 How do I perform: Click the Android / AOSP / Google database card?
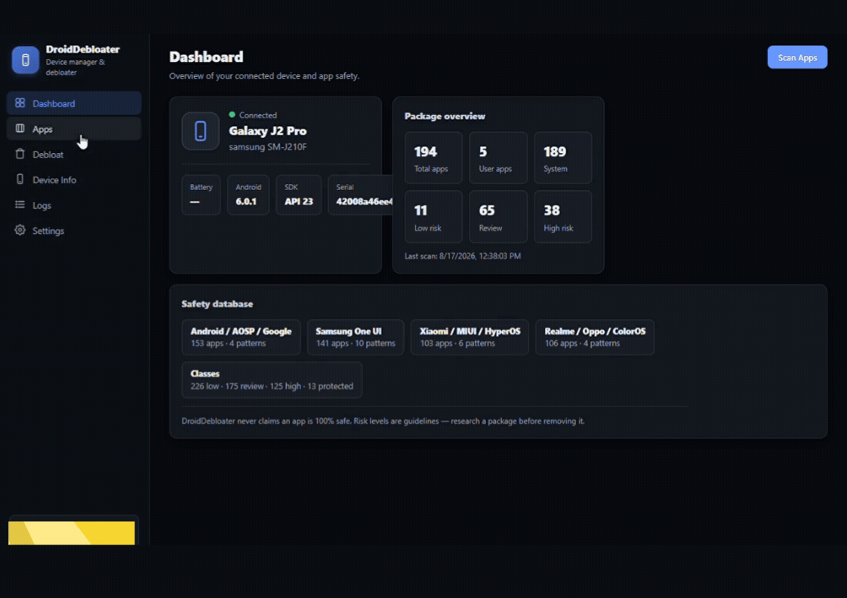(241, 337)
